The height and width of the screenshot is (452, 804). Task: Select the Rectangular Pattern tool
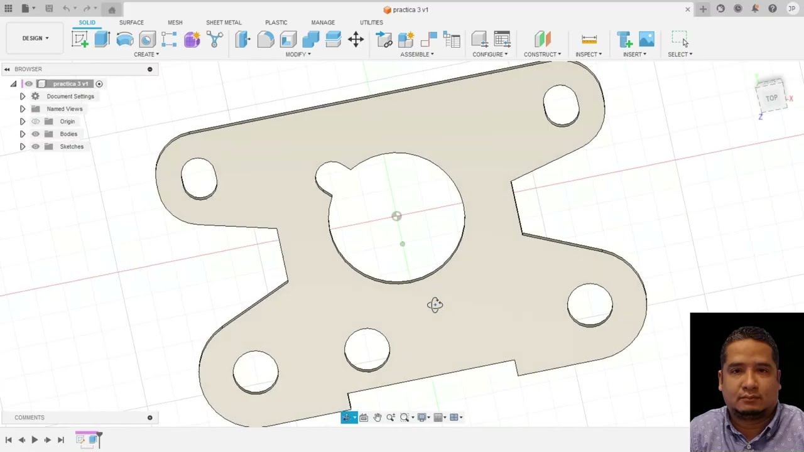tap(169, 40)
